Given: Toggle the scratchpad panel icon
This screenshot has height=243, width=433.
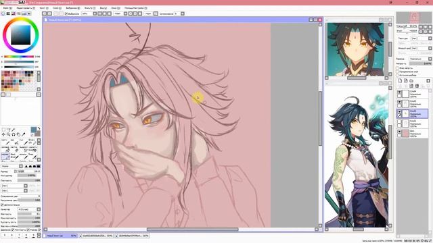Looking at the screenshot, I should (x=29, y=13).
